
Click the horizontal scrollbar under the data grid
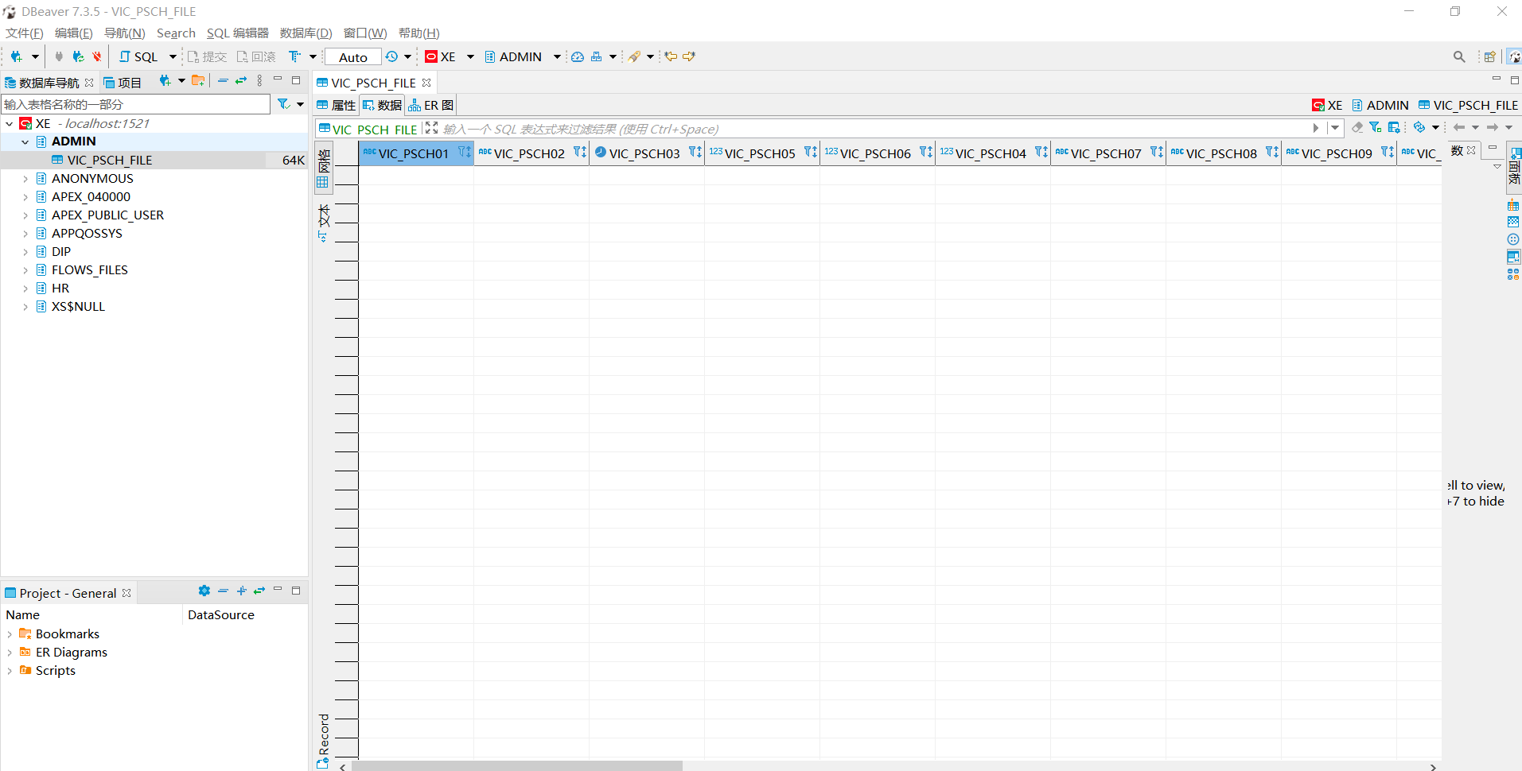click(x=517, y=766)
